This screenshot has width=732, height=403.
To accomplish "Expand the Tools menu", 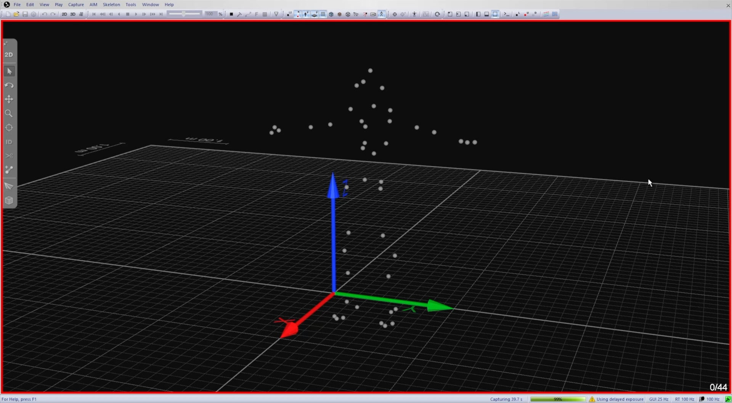I will (x=131, y=5).
